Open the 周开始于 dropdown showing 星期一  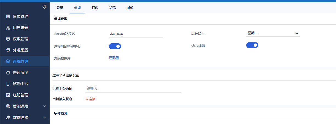coord(273,33)
